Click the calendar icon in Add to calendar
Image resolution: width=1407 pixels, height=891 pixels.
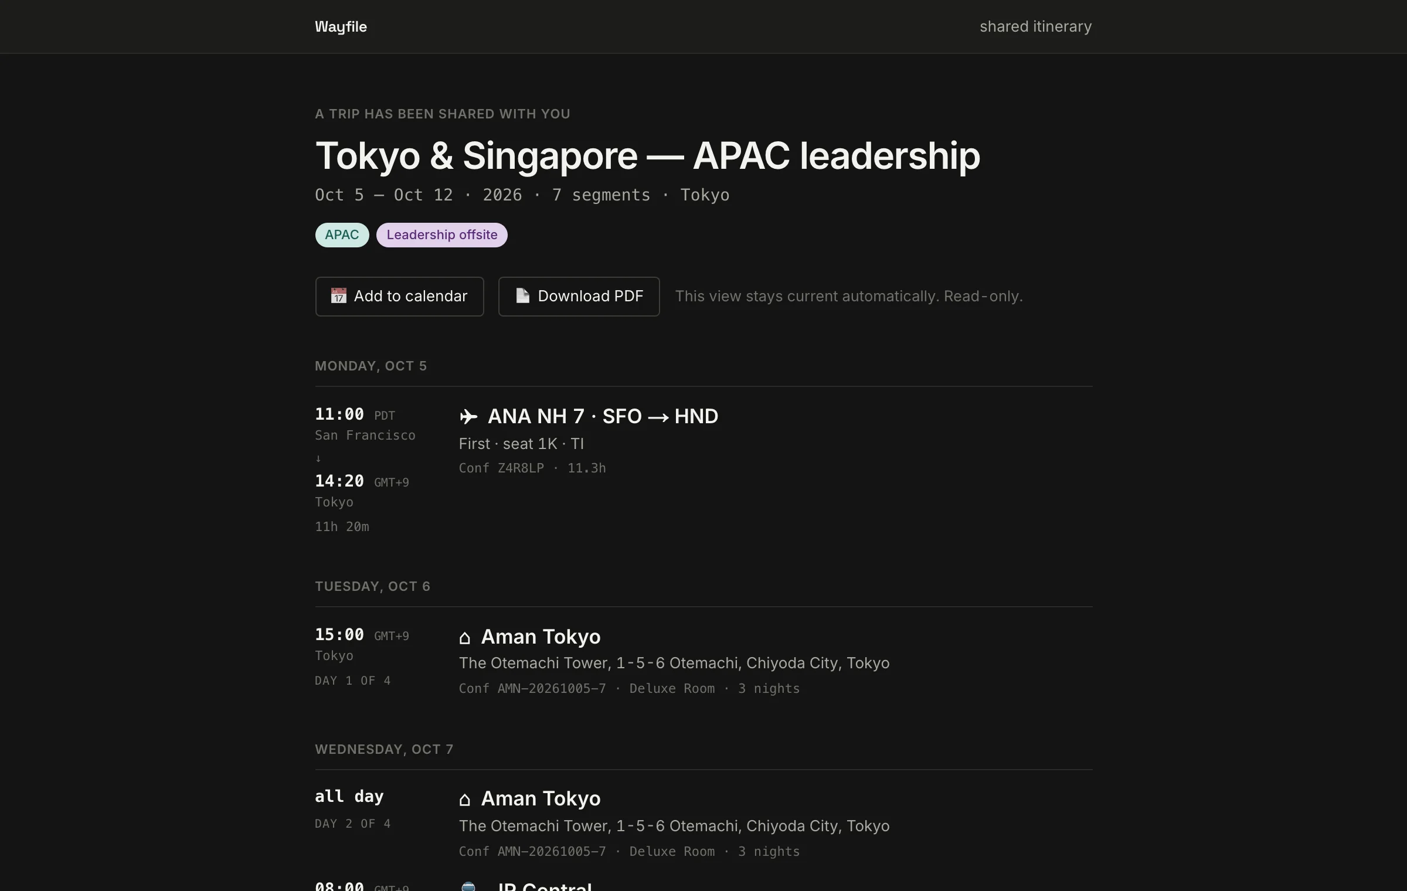338,296
